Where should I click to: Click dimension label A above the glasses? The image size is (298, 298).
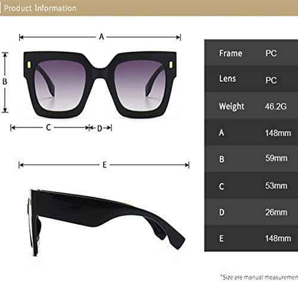tap(101, 37)
